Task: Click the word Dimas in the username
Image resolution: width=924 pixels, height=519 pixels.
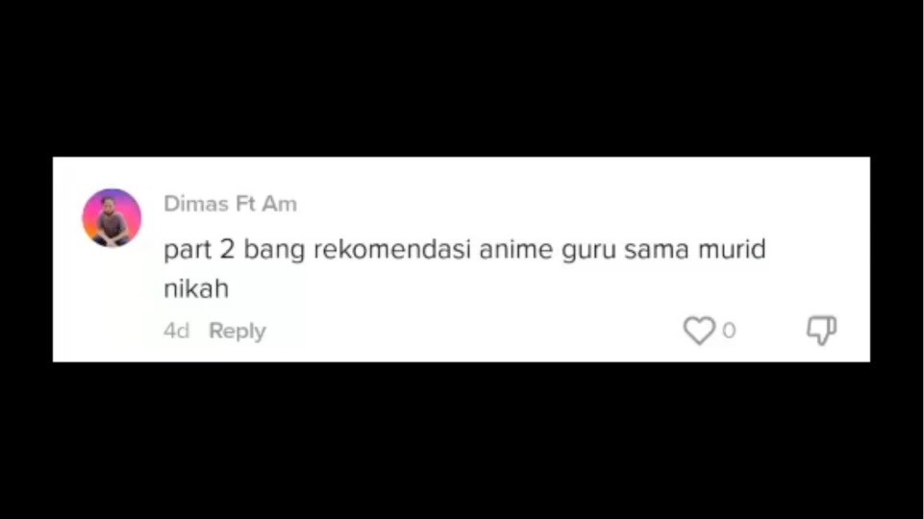Action: [x=196, y=204]
